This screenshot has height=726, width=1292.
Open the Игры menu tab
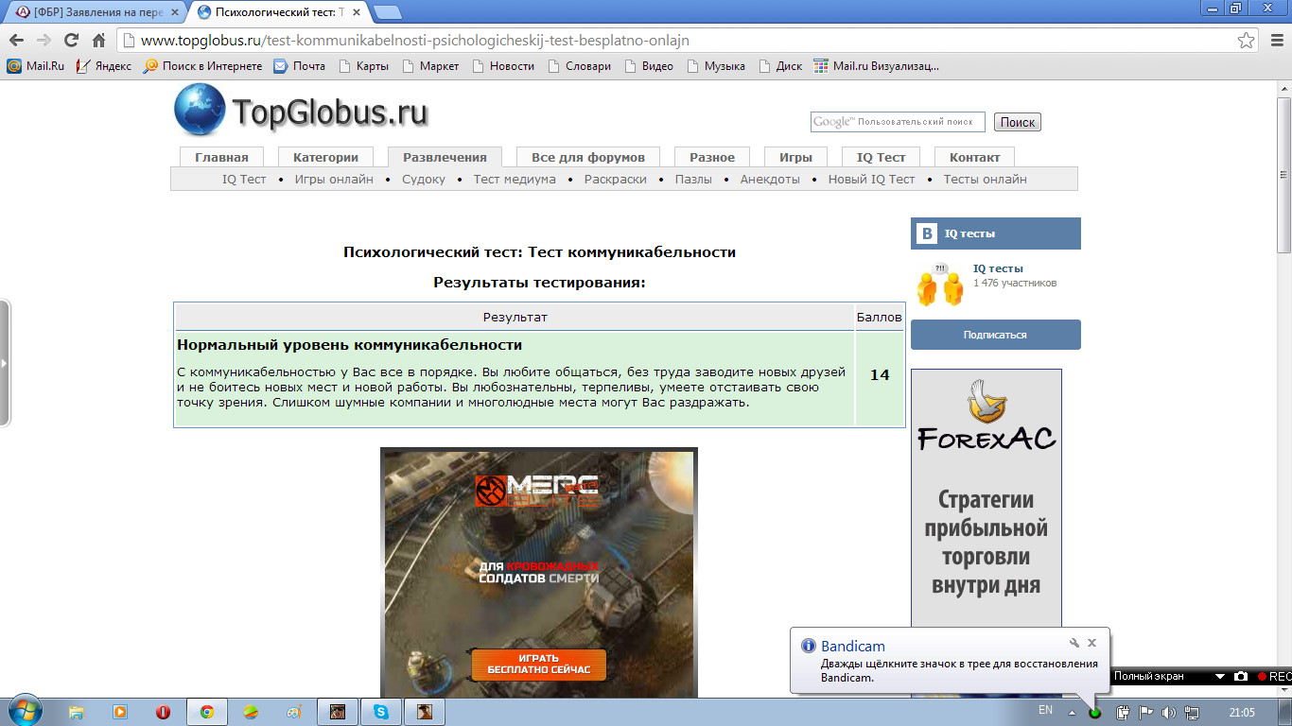pyautogui.click(x=795, y=157)
